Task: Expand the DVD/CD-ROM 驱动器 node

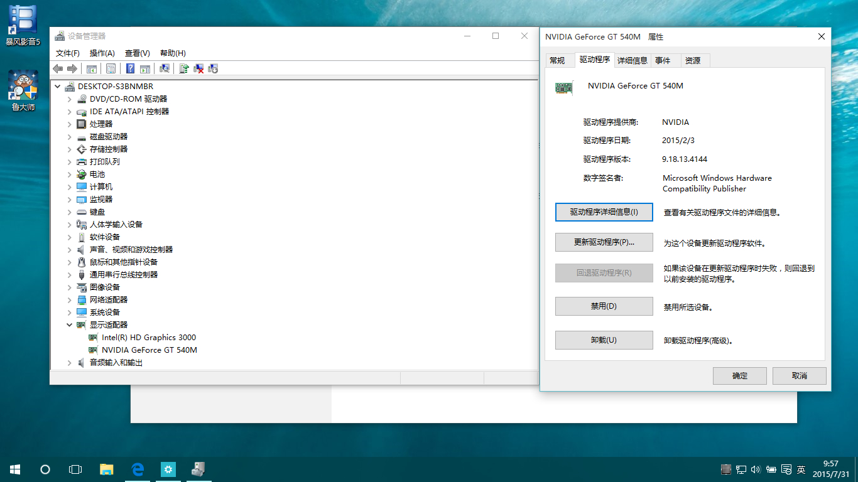Action: click(x=70, y=99)
